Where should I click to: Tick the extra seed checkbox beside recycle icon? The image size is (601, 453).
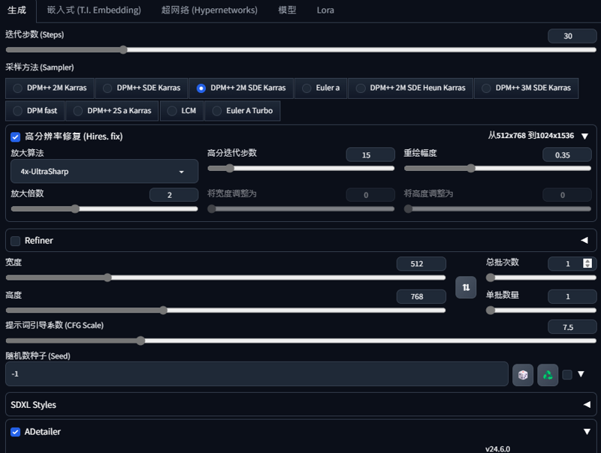(567, 374)
